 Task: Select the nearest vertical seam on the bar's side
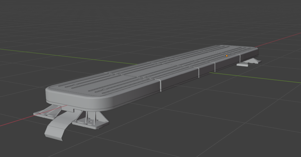coord(160,85)
